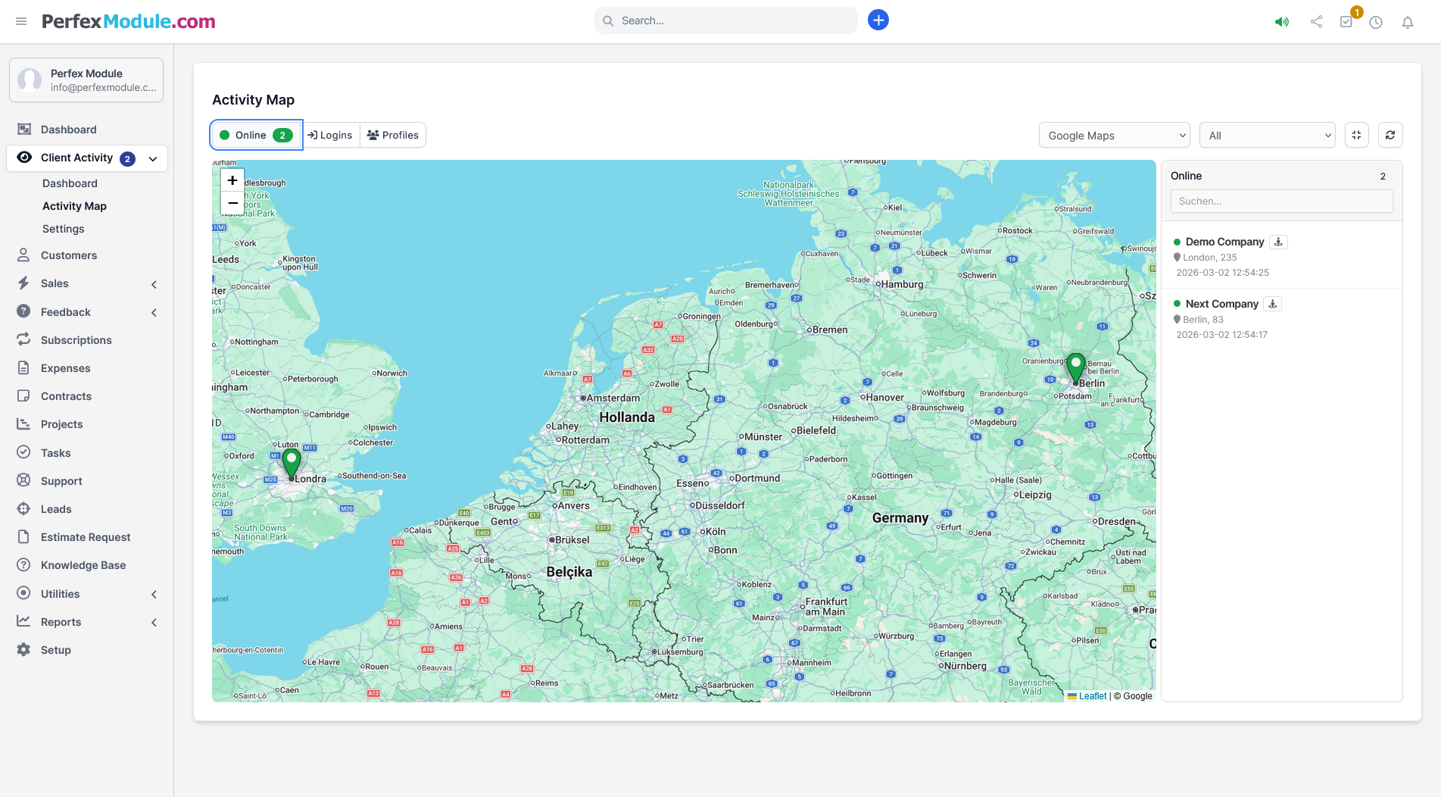
Task: Open the tasks checklist icon with badge
Action: click(1346, 22)
